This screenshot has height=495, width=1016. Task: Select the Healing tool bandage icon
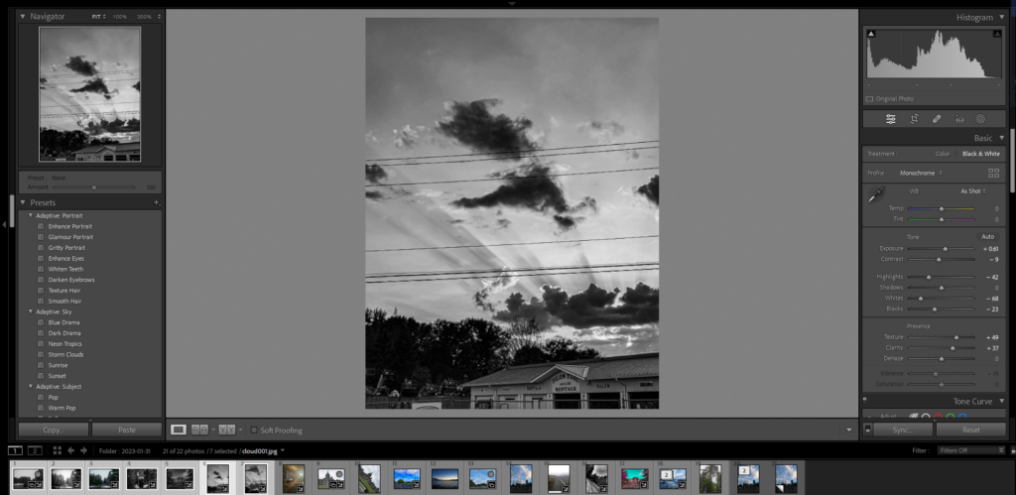(937, 119)
